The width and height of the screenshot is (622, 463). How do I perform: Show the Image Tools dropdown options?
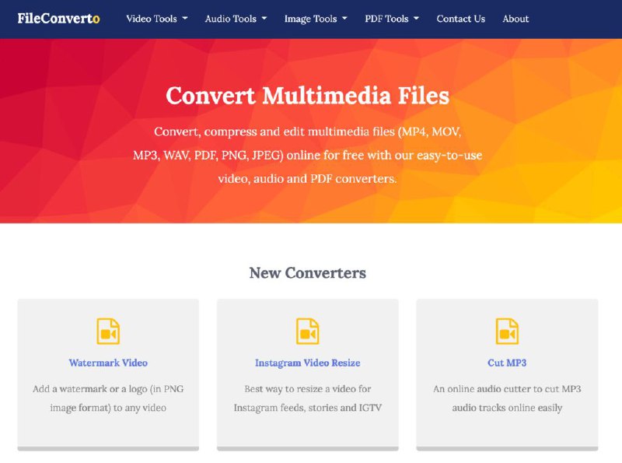point(316,19)
